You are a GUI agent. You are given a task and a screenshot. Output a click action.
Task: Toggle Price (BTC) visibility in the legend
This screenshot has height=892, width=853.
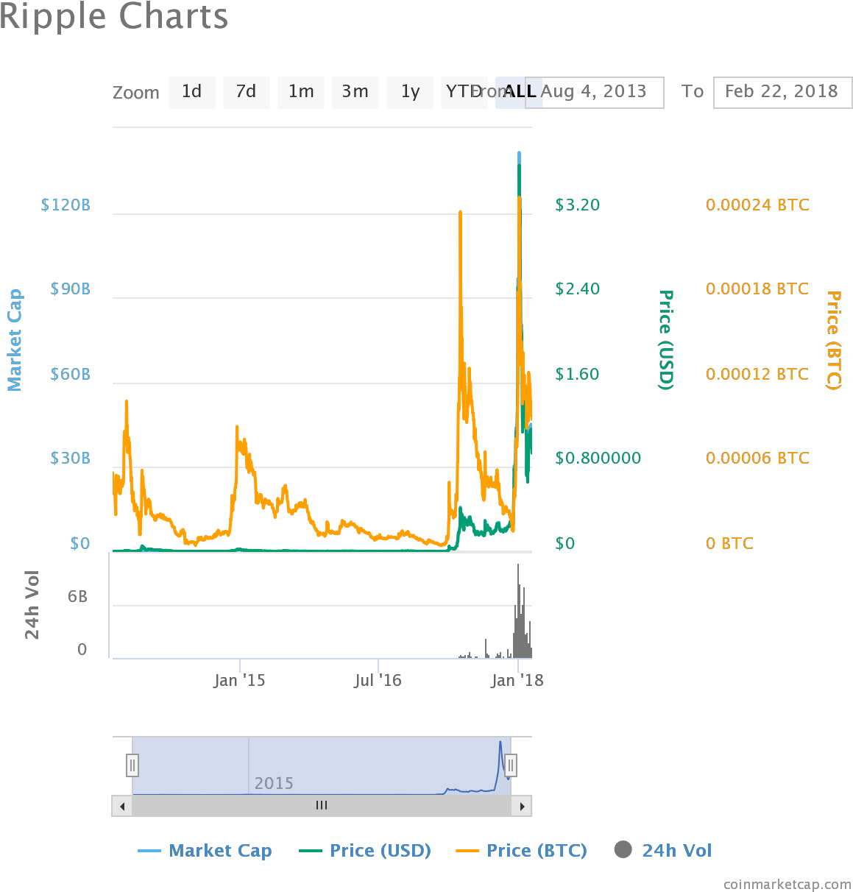point(521,850)
